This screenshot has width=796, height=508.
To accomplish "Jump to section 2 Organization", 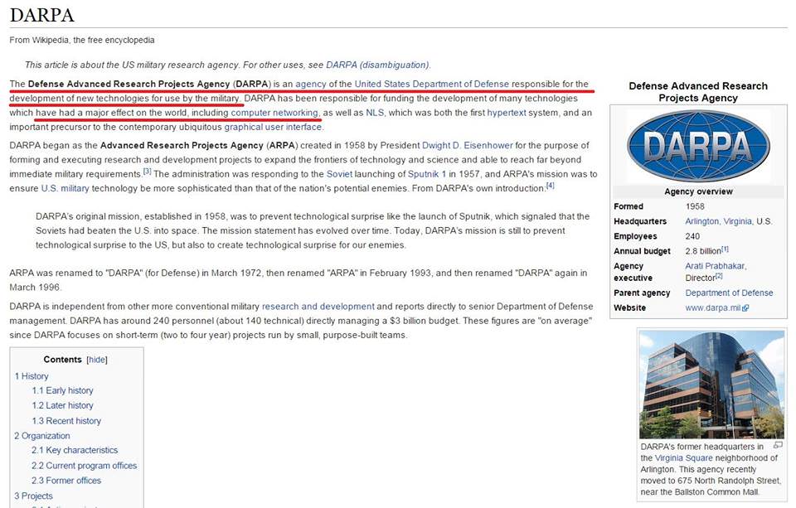I will [x=42, y=436].
